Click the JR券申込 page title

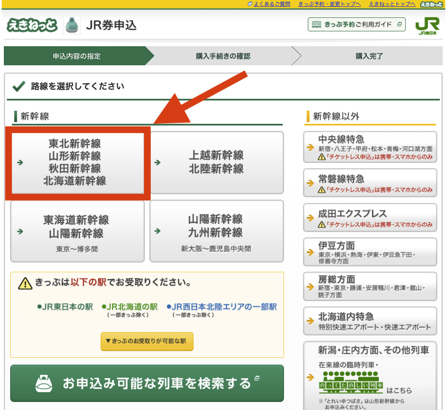point(111,25)
